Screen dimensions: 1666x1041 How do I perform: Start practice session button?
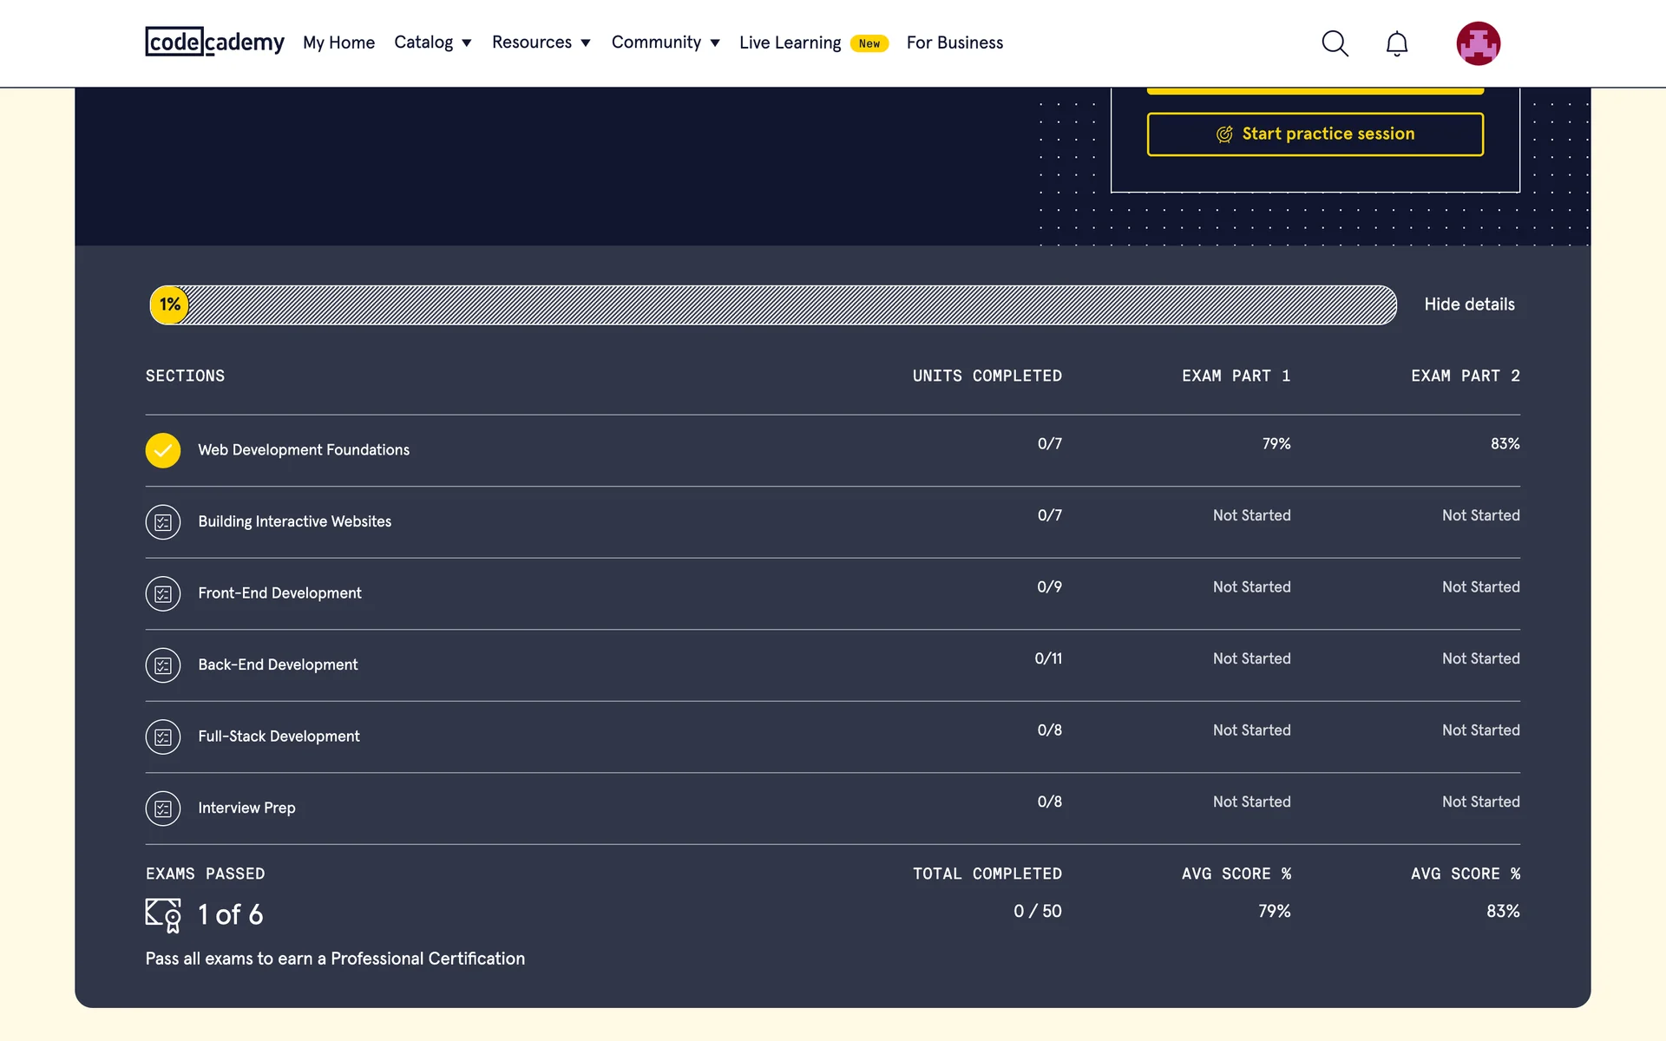click(1315, 134)
